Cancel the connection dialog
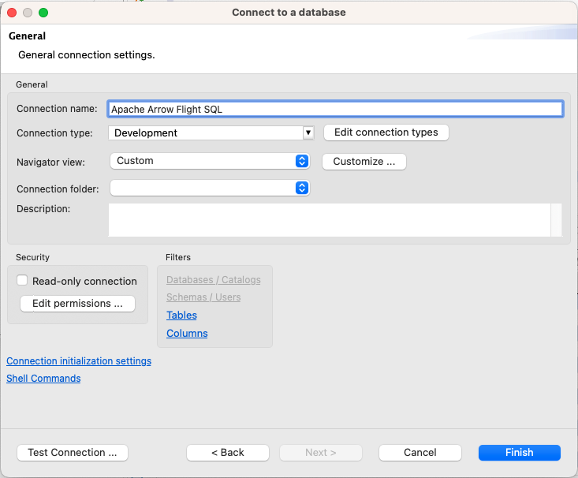This screenshot has height=478, width=578. [420, 453]
